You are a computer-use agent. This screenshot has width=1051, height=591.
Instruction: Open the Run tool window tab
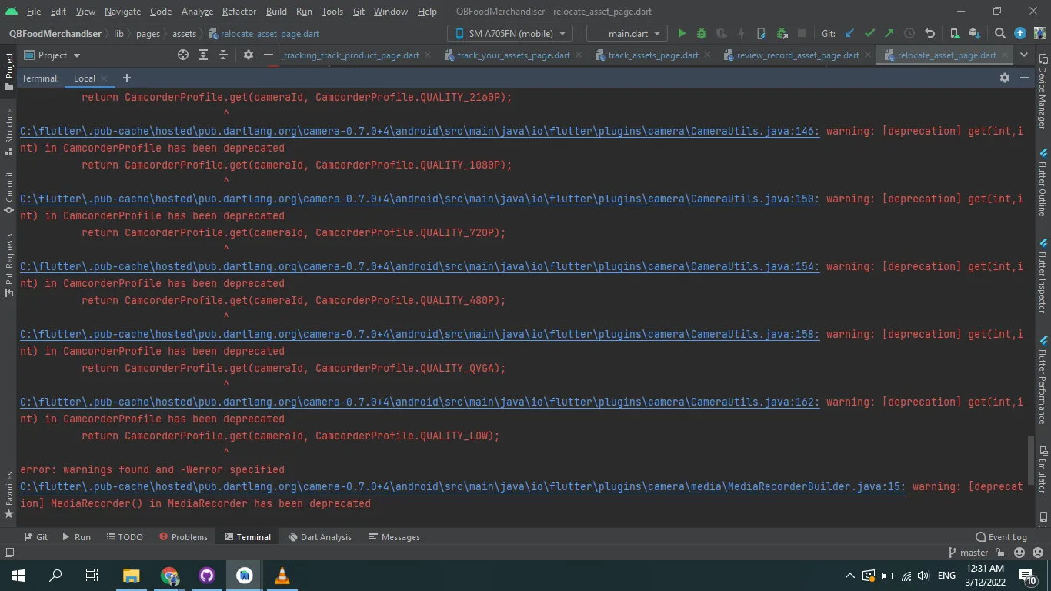click(x=76, y=537)
